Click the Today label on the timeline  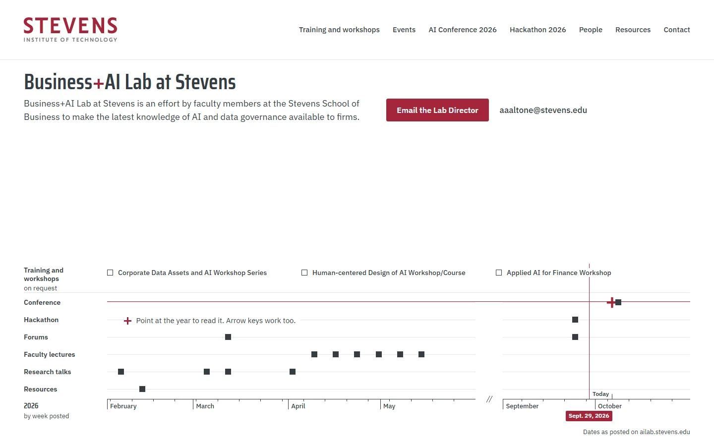(x=600, y=394)
